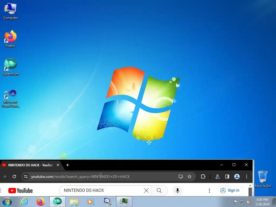The height and width of the screenshot is (207, 276).
Task: Click the YouTube Sign in button
Action: point(230,191)
